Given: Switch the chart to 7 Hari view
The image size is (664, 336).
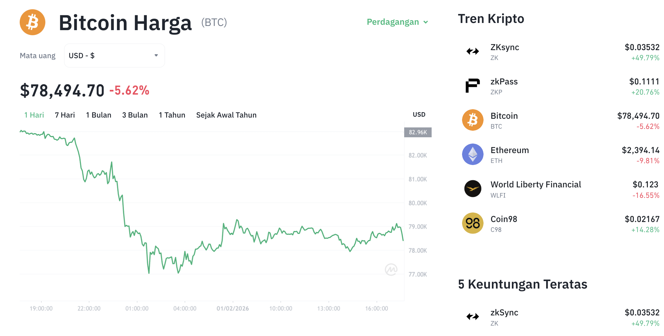Looking at the screenshot, I should pyautogui.click(x=65, y=115).
